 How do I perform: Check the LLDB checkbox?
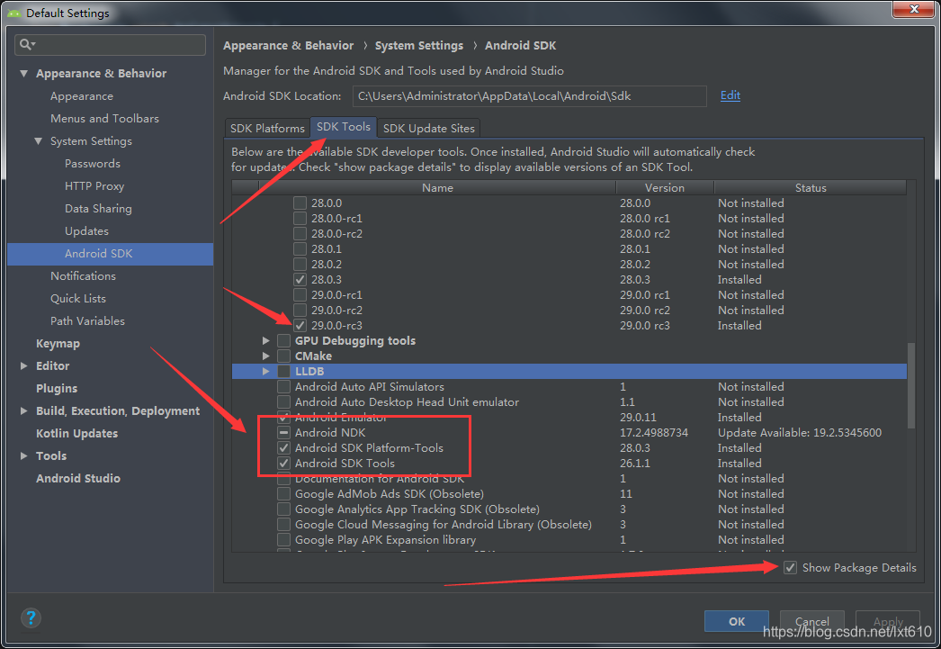[284, 372]
